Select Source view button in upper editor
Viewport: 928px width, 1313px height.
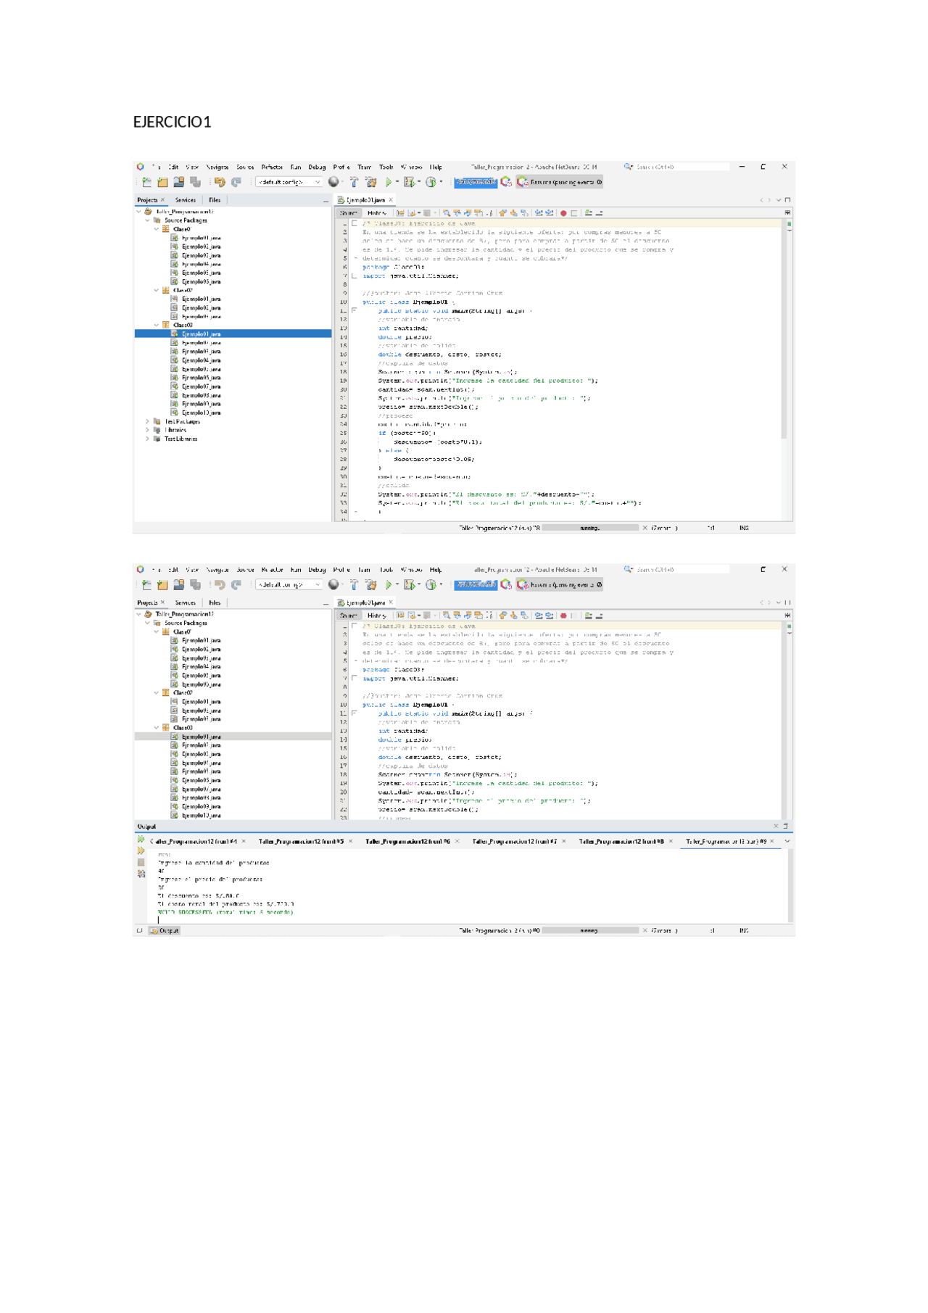click(x=349, y=213)
